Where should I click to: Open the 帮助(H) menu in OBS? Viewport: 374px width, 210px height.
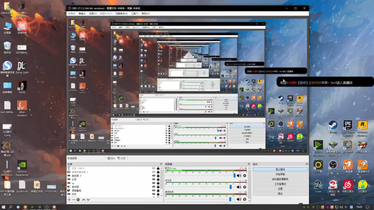145,14
